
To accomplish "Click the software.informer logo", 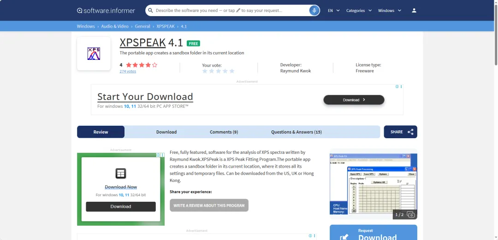I will point(106,11).
